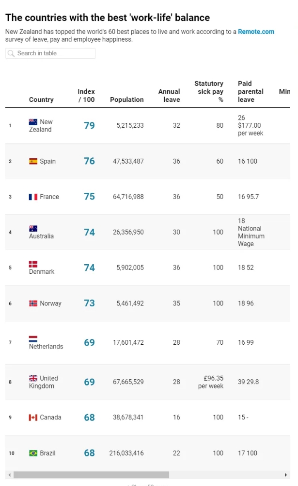Screen dimensions: 298x486
Task: Sort by the Country column header
Action: [x=41, y=100]
